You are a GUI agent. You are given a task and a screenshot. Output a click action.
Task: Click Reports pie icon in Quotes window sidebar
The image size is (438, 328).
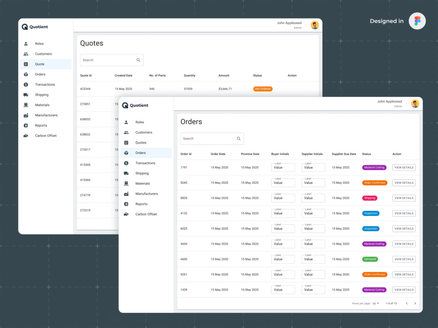click(x=26, y=126)
